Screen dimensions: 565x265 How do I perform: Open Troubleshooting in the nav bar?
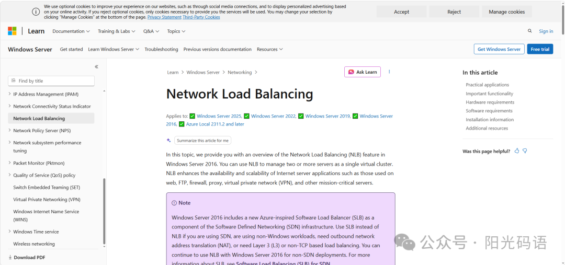[x=162, y=49]
